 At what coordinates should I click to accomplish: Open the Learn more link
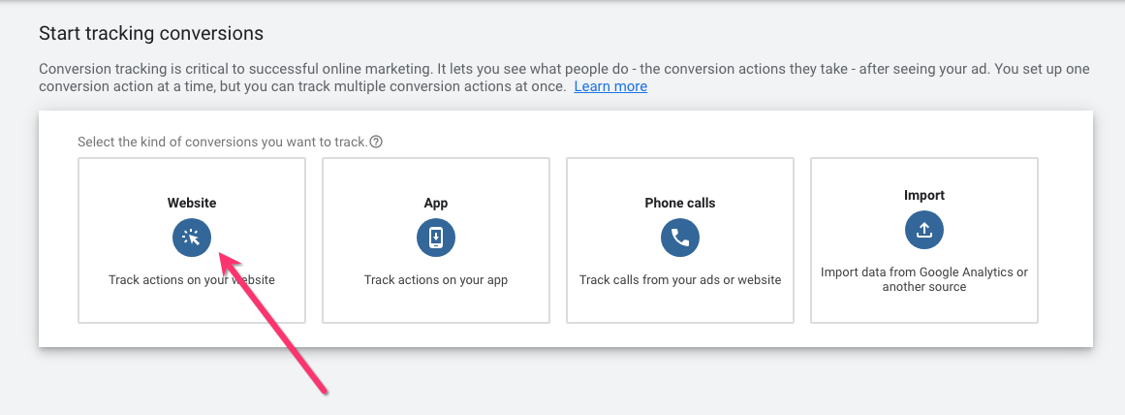610,86
